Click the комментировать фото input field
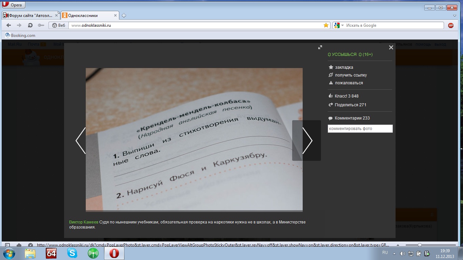Viewport: 463px width, 260px height. click(360, 129)
